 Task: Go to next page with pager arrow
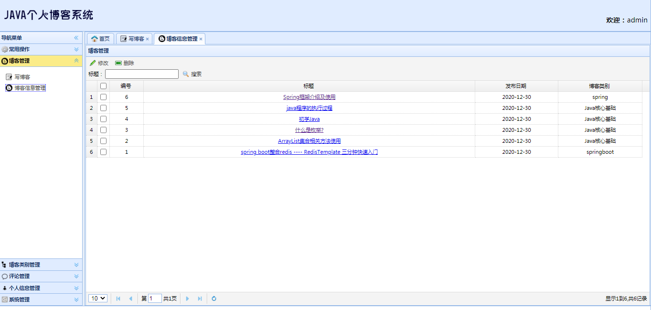[188, 299]
